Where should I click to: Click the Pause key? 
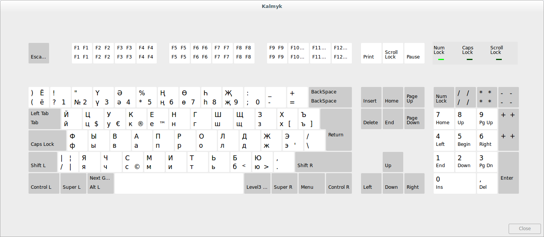click(x=414, y=53)
